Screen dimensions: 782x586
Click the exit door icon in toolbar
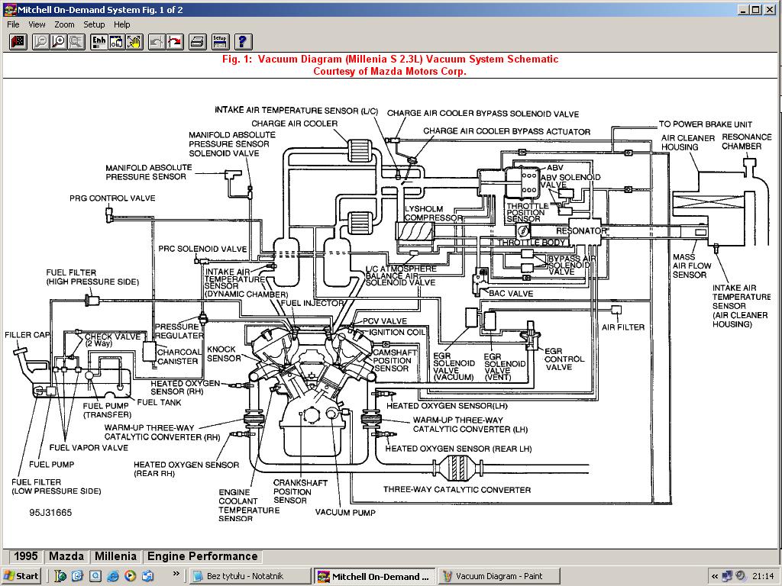[x=18, y=42]
